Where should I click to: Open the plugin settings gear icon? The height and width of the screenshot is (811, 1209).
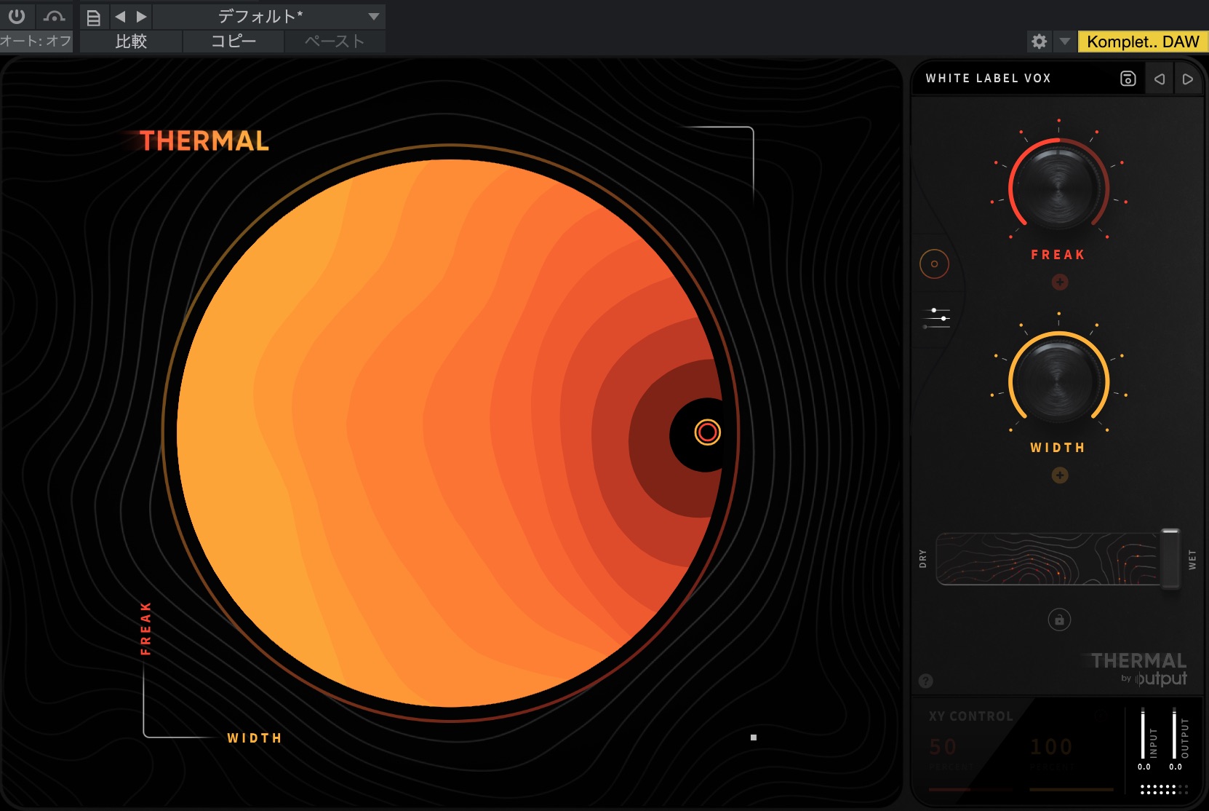[x=1039, y=41]
